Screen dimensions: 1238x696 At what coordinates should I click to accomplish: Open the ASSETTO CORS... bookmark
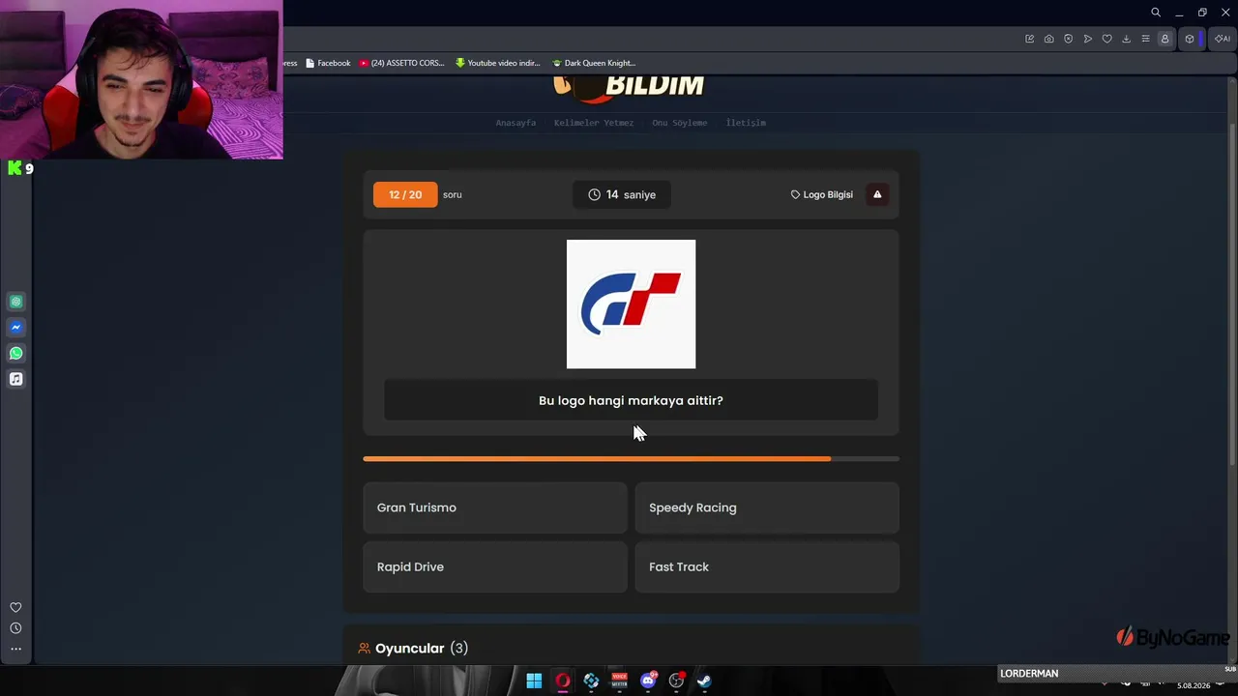pos(401,63)
